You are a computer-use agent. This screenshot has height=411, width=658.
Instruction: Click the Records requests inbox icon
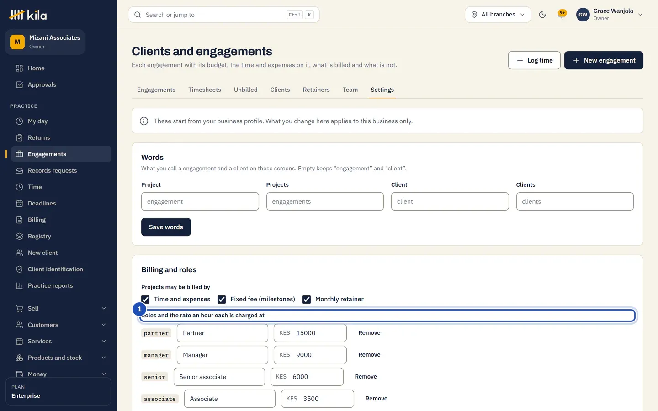[x=19, y=170]
